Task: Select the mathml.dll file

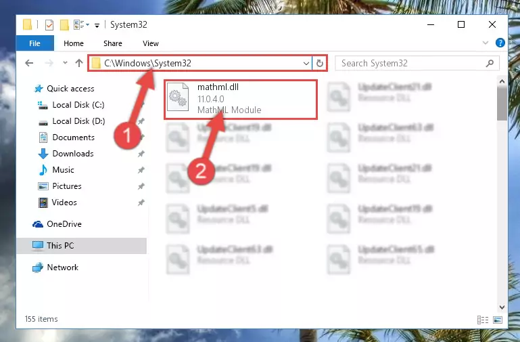Action: pyautogui.click(x=241, y=99)
